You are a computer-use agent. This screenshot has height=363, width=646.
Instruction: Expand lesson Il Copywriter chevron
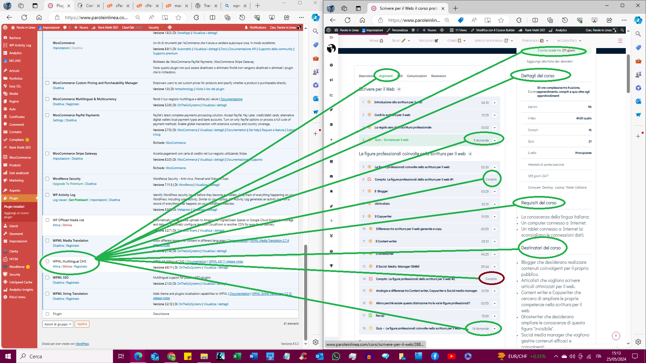click(x=495, y=217)
